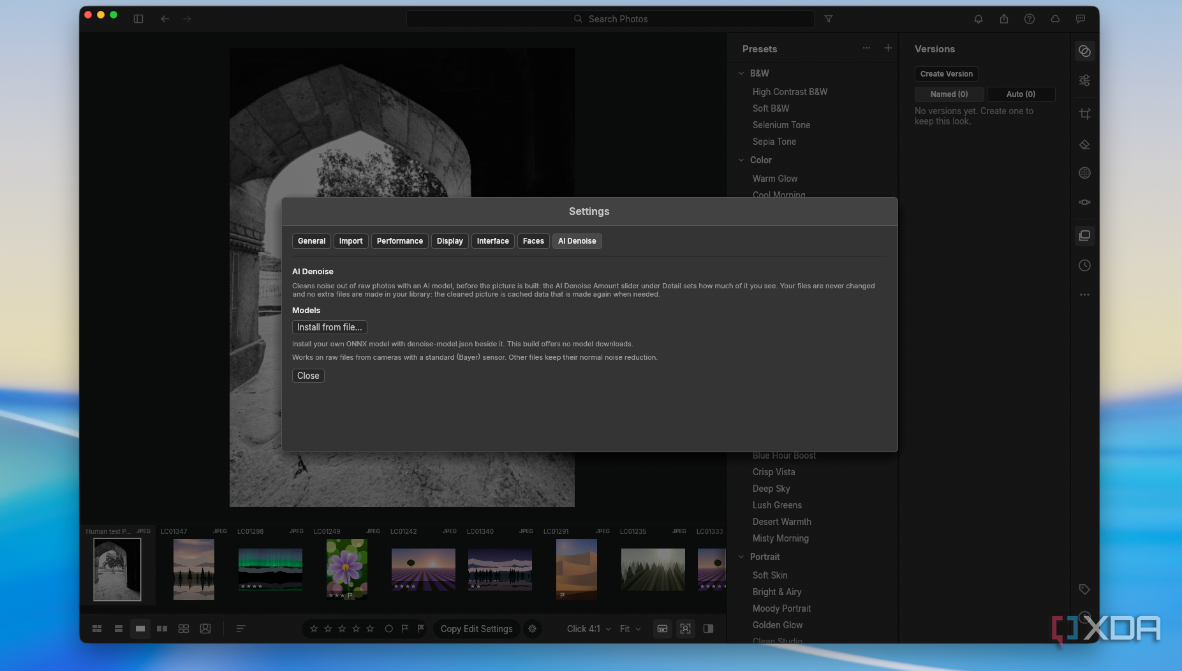Go back with the left arrow
The width and height of the screenshot is (1182, 671).
[165, 19]
